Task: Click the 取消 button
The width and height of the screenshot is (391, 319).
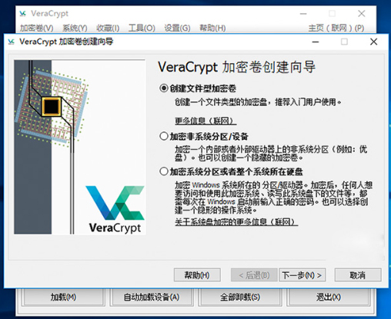Action: [358, 275]
